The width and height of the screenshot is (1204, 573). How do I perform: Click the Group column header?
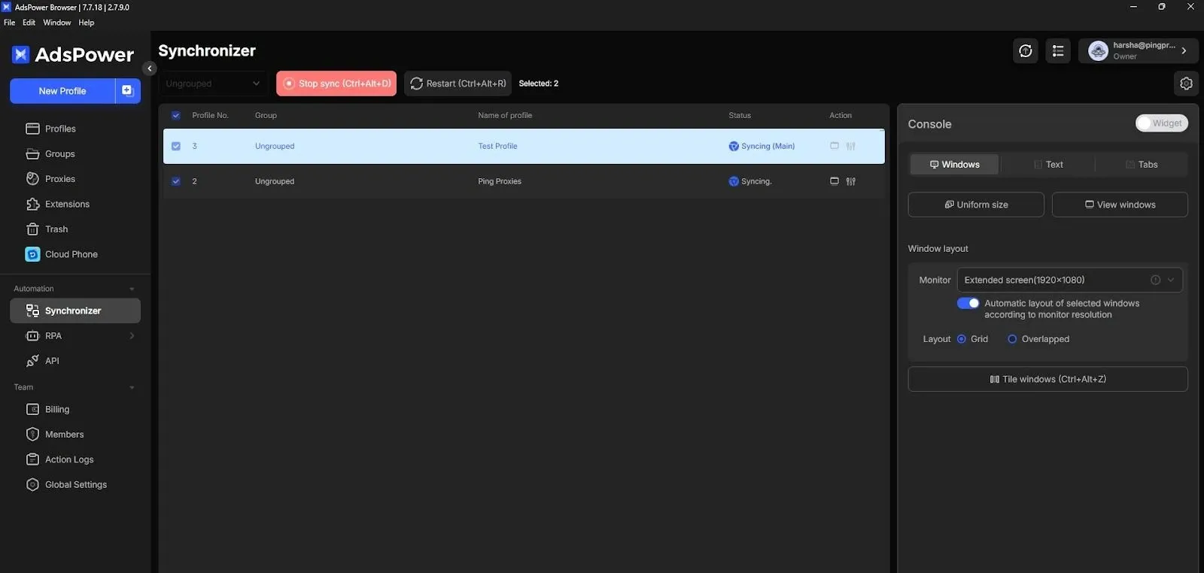point(266,116)
